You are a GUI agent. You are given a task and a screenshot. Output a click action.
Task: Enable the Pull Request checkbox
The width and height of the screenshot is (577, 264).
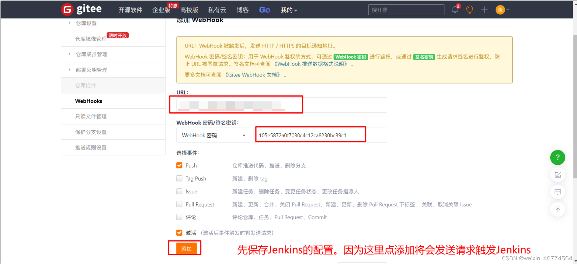179,204
